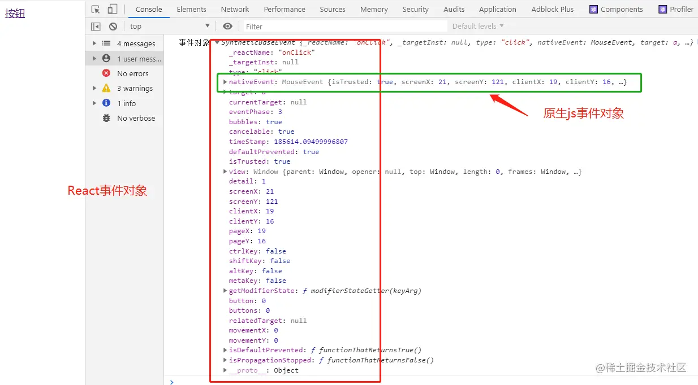Click the bubbles true property
Viewport: 698px width, 385px height.
pyautogui.click(x=256, y=122)
